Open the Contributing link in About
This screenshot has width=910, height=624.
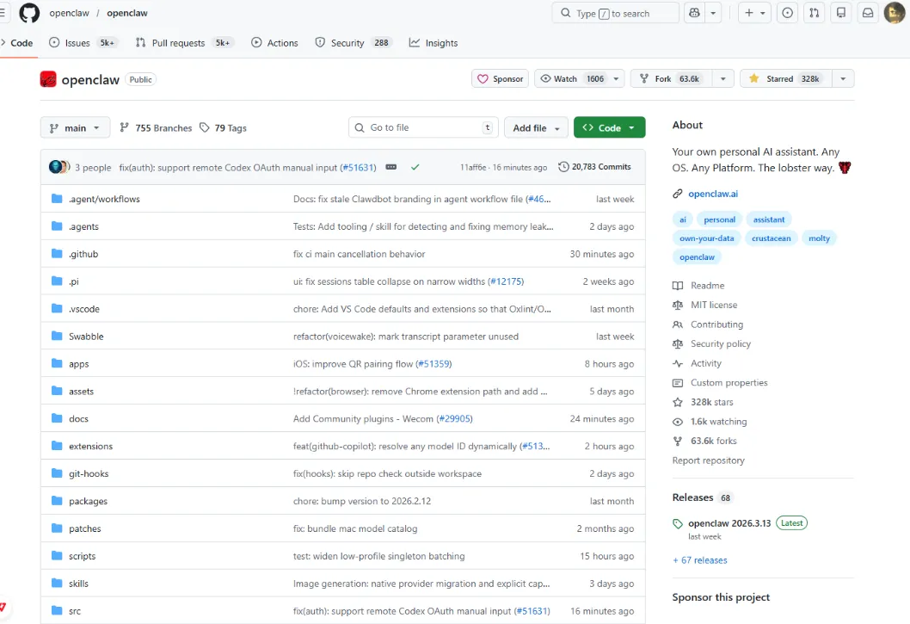click(x=716, y=324)
